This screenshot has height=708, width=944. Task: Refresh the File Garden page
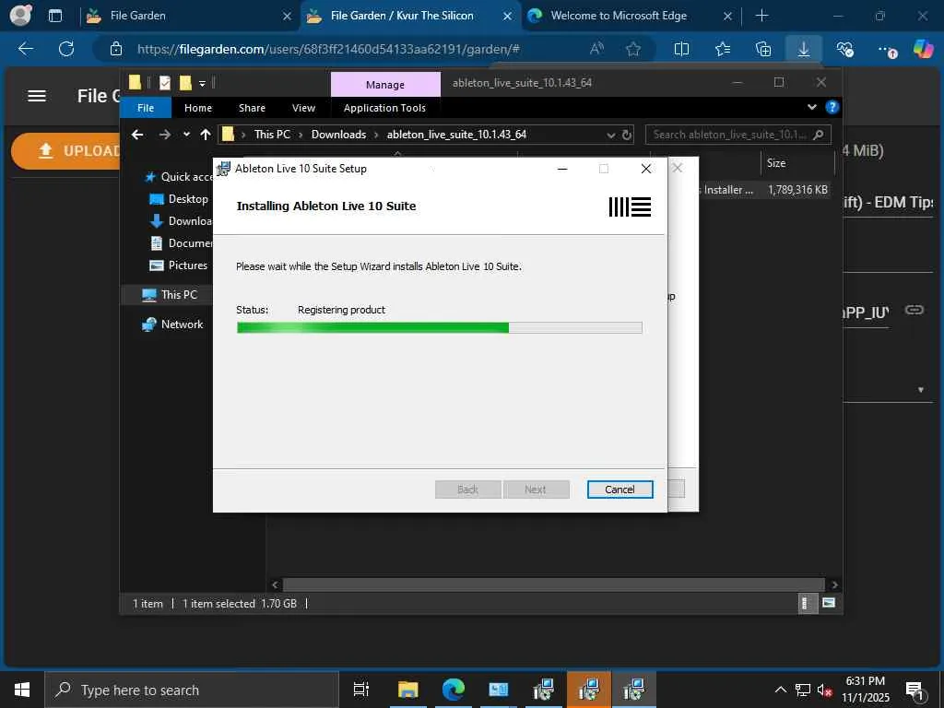[66, 49]
